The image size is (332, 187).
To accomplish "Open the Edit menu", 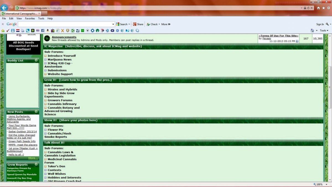I will 11,19.
